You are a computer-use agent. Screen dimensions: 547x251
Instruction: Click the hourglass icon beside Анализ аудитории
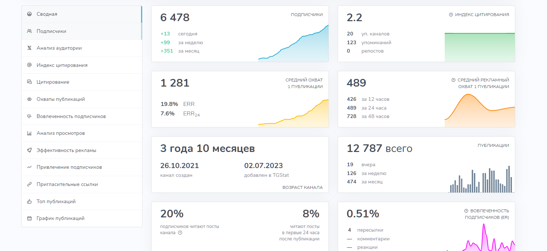(29, 48)
